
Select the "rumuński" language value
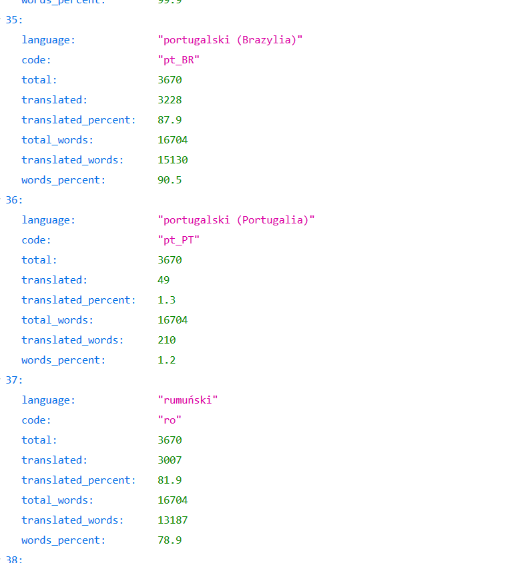188,400
